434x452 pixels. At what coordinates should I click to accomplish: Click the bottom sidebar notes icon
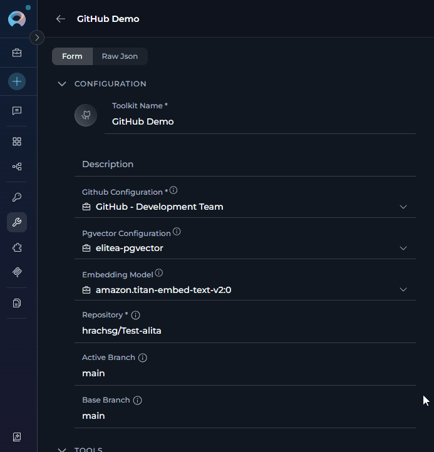17,437
